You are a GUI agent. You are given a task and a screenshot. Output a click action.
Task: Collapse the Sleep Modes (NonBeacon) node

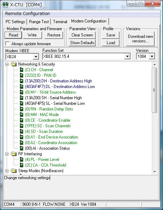tap(7, 171)
